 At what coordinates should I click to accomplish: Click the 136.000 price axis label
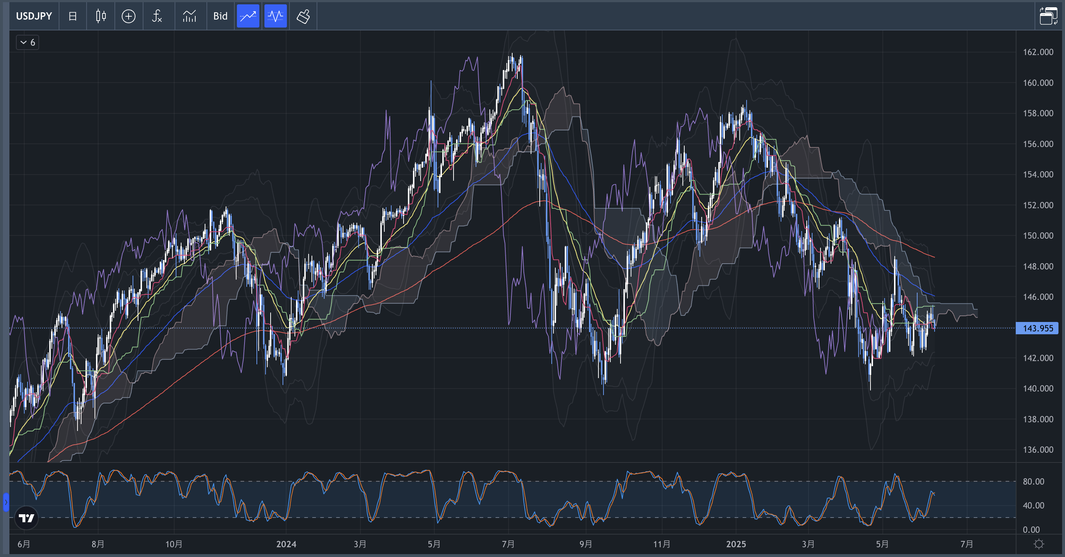[x=1038, y=449]
